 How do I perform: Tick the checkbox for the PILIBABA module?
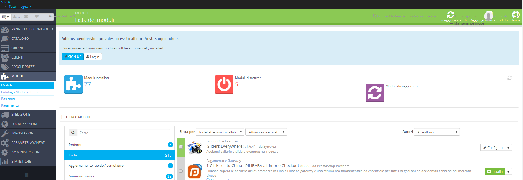181,171
